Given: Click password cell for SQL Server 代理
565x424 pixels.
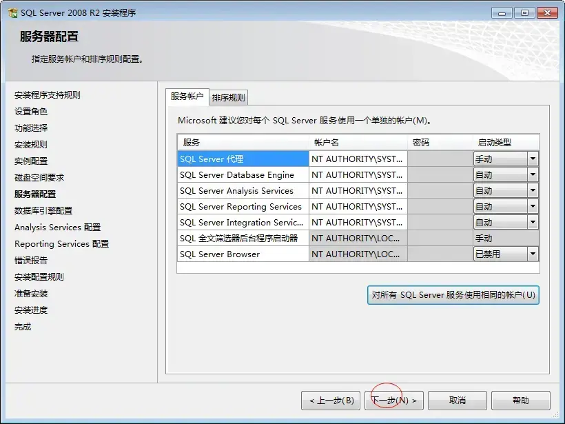Looking at the screenshot, I should click(440, 159).
